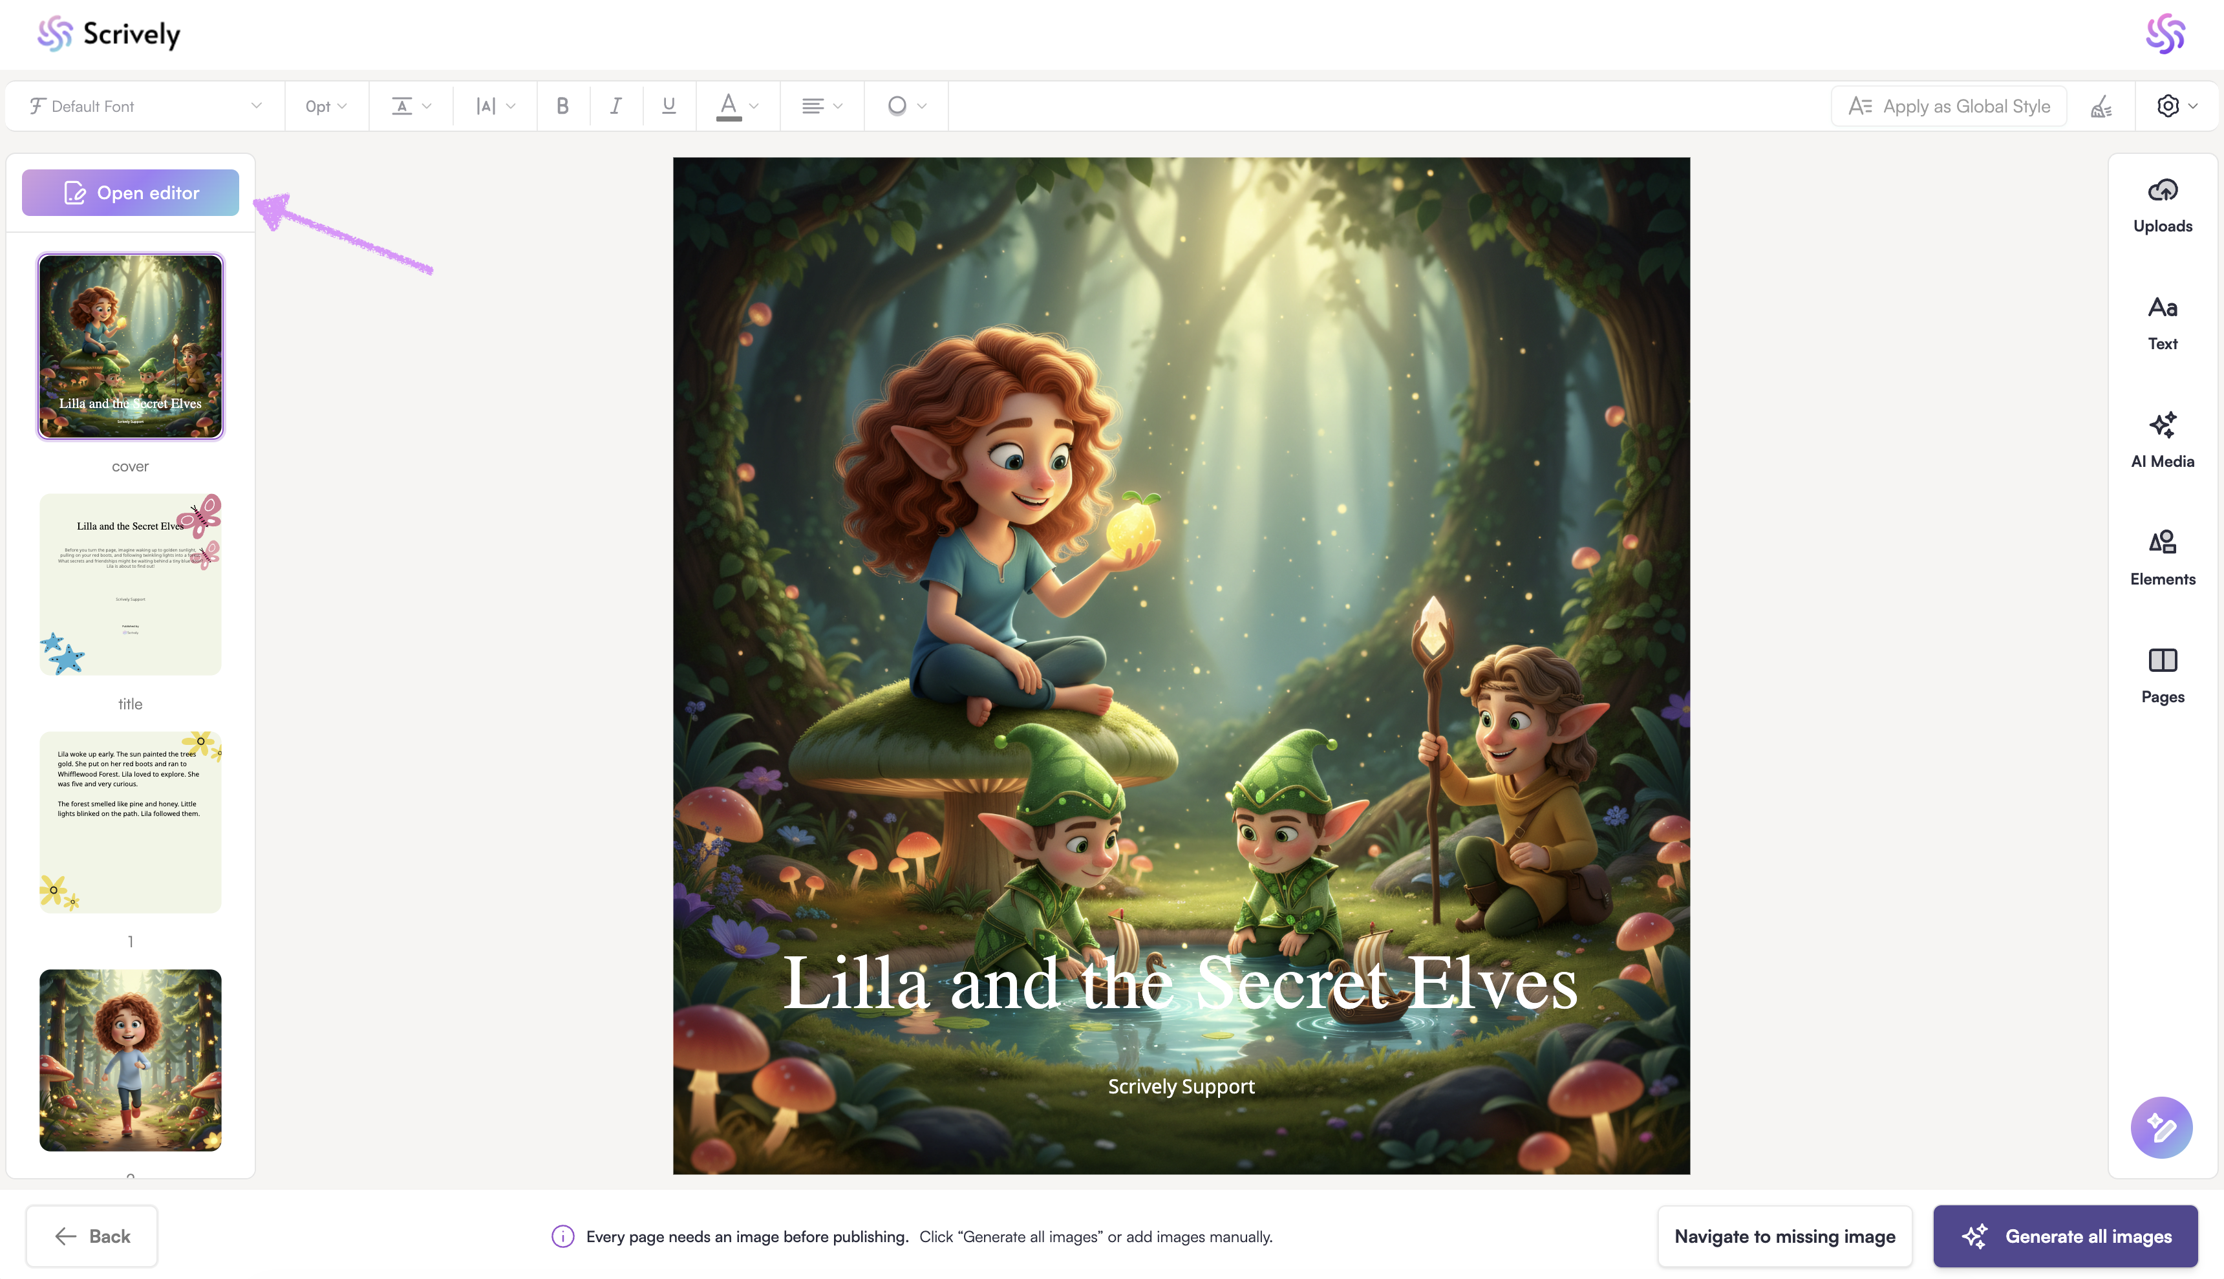Click the clear formatting broom icon
The image size is (2224, 1279).
pyautogui.click(x=2101, y=106)
